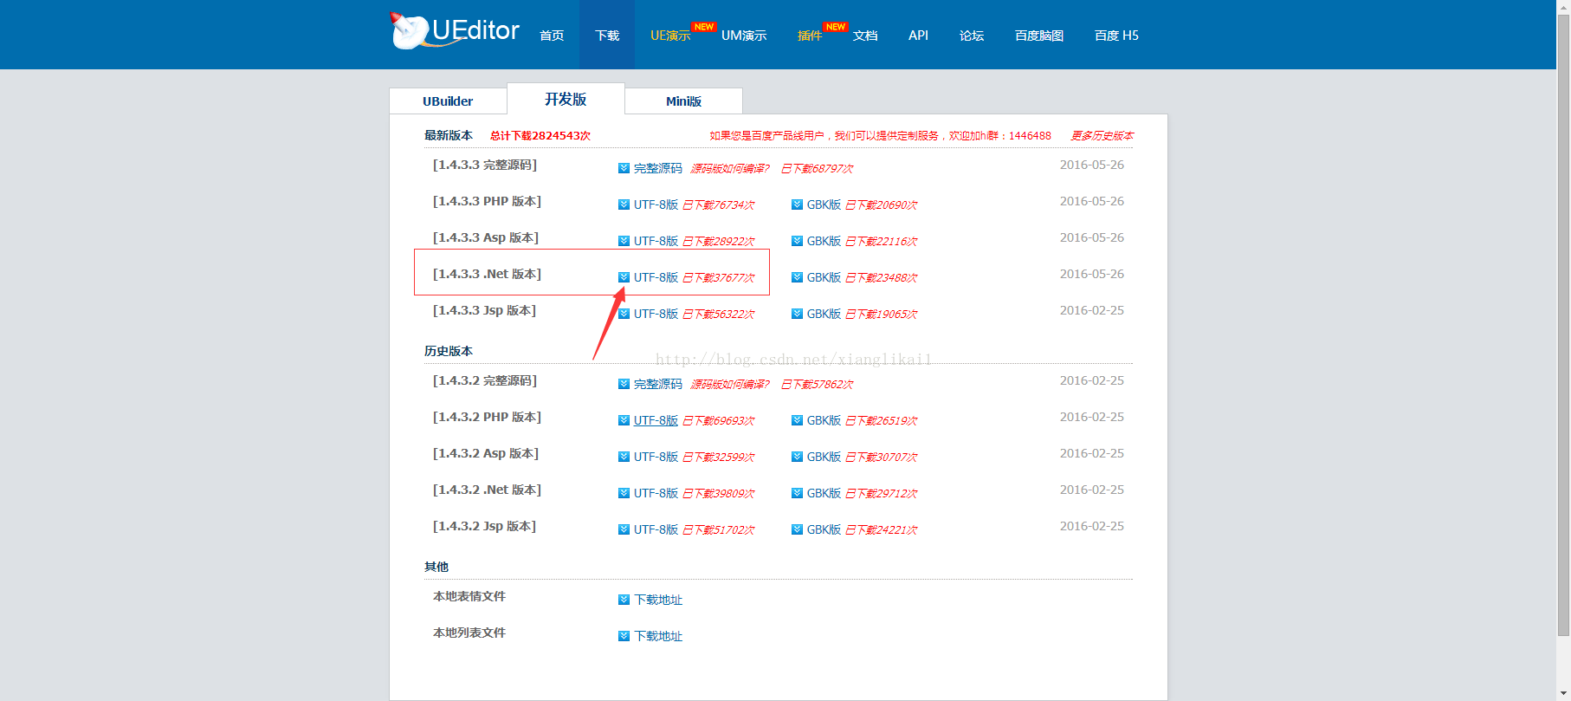The height and width of the screenshot is (701, 1571).
Task: Open the 首页 nav item
Action: (x=552, y=36)
